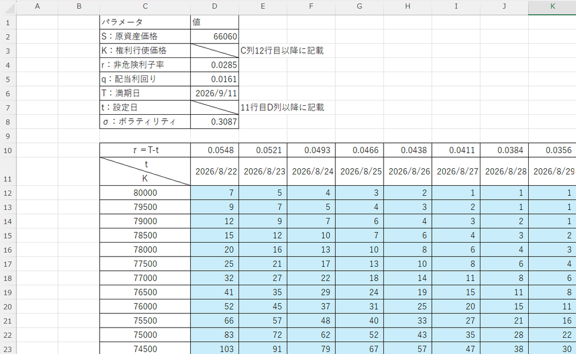Click column G header
The width and height of the screenshot is (576, 354).
point(359,6)
